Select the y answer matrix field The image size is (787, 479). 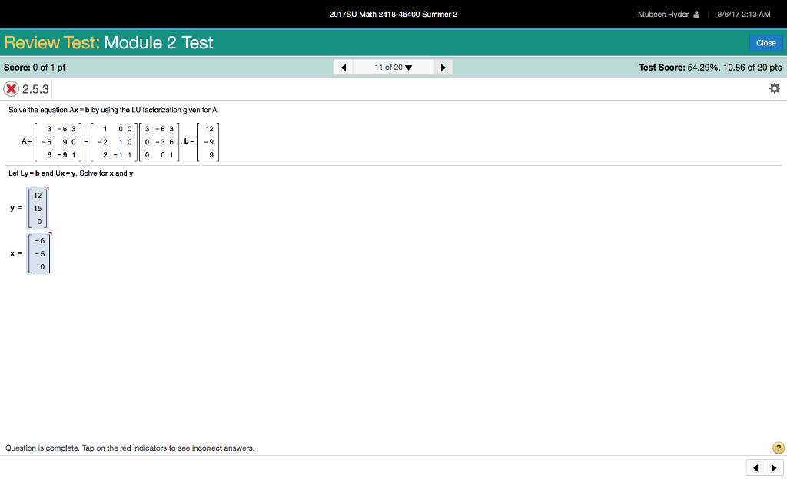point(38,207)
